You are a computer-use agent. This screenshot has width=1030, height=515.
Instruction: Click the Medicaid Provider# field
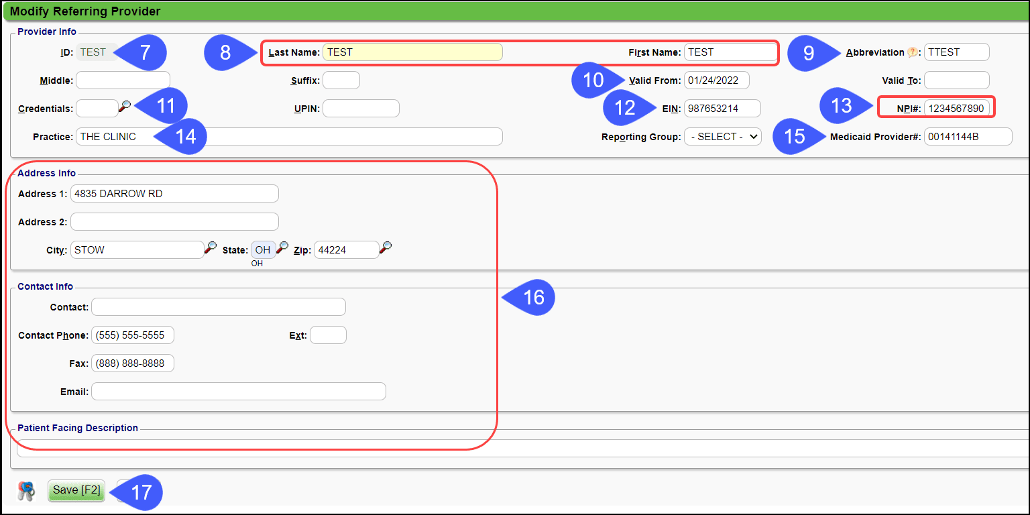pos(968,136)
